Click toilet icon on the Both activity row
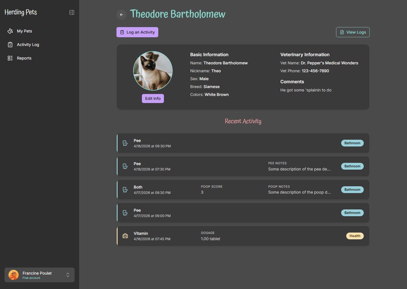Image resolution: width=407 pixels, height=289 pixels. pos(125,190)
